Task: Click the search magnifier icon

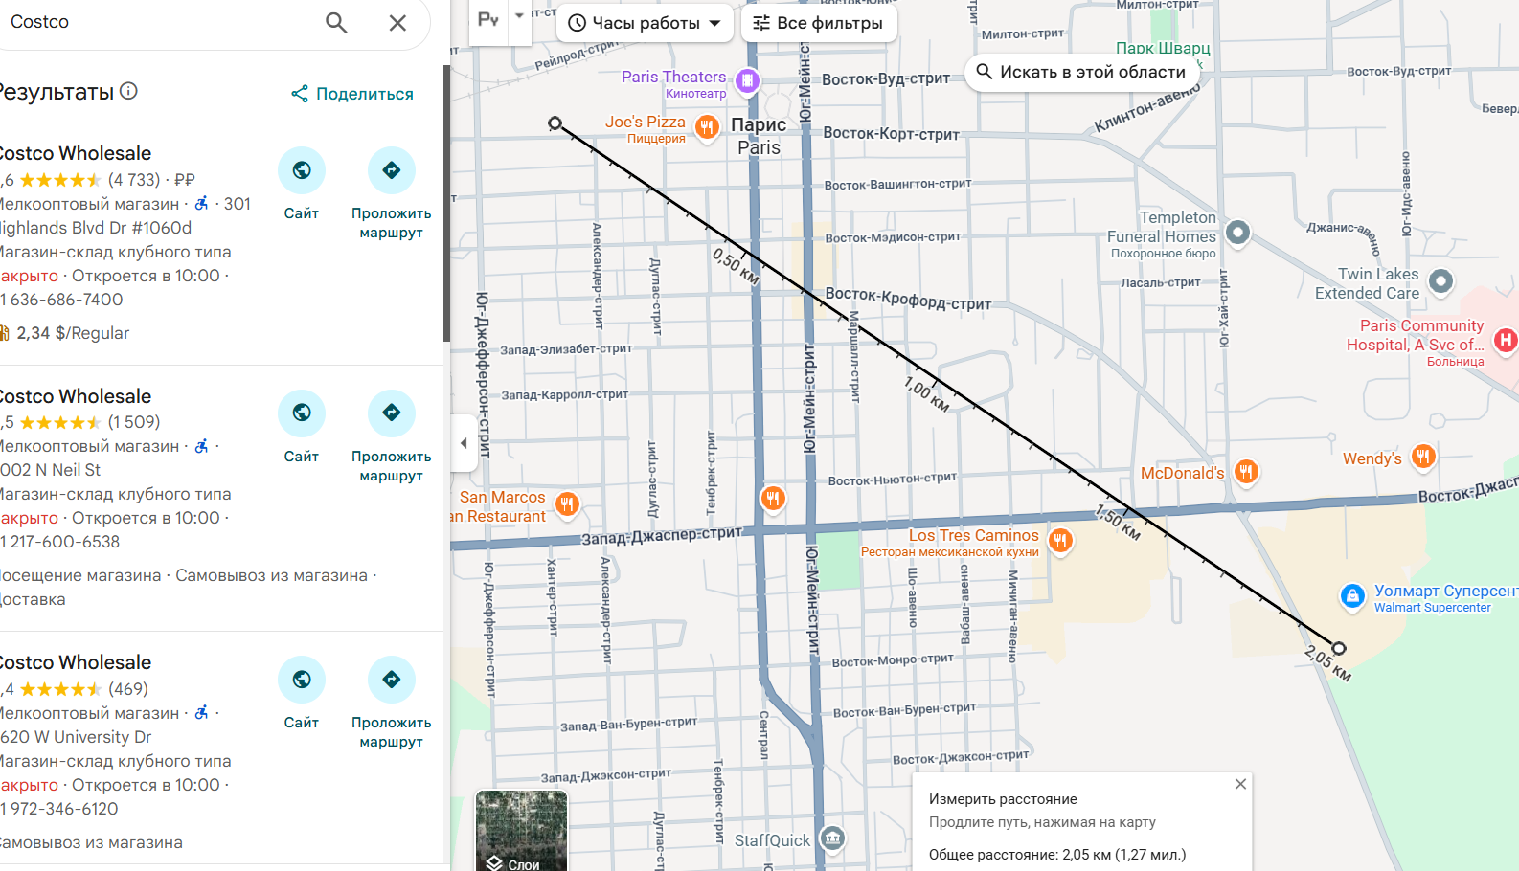Action: coord(336,22)
